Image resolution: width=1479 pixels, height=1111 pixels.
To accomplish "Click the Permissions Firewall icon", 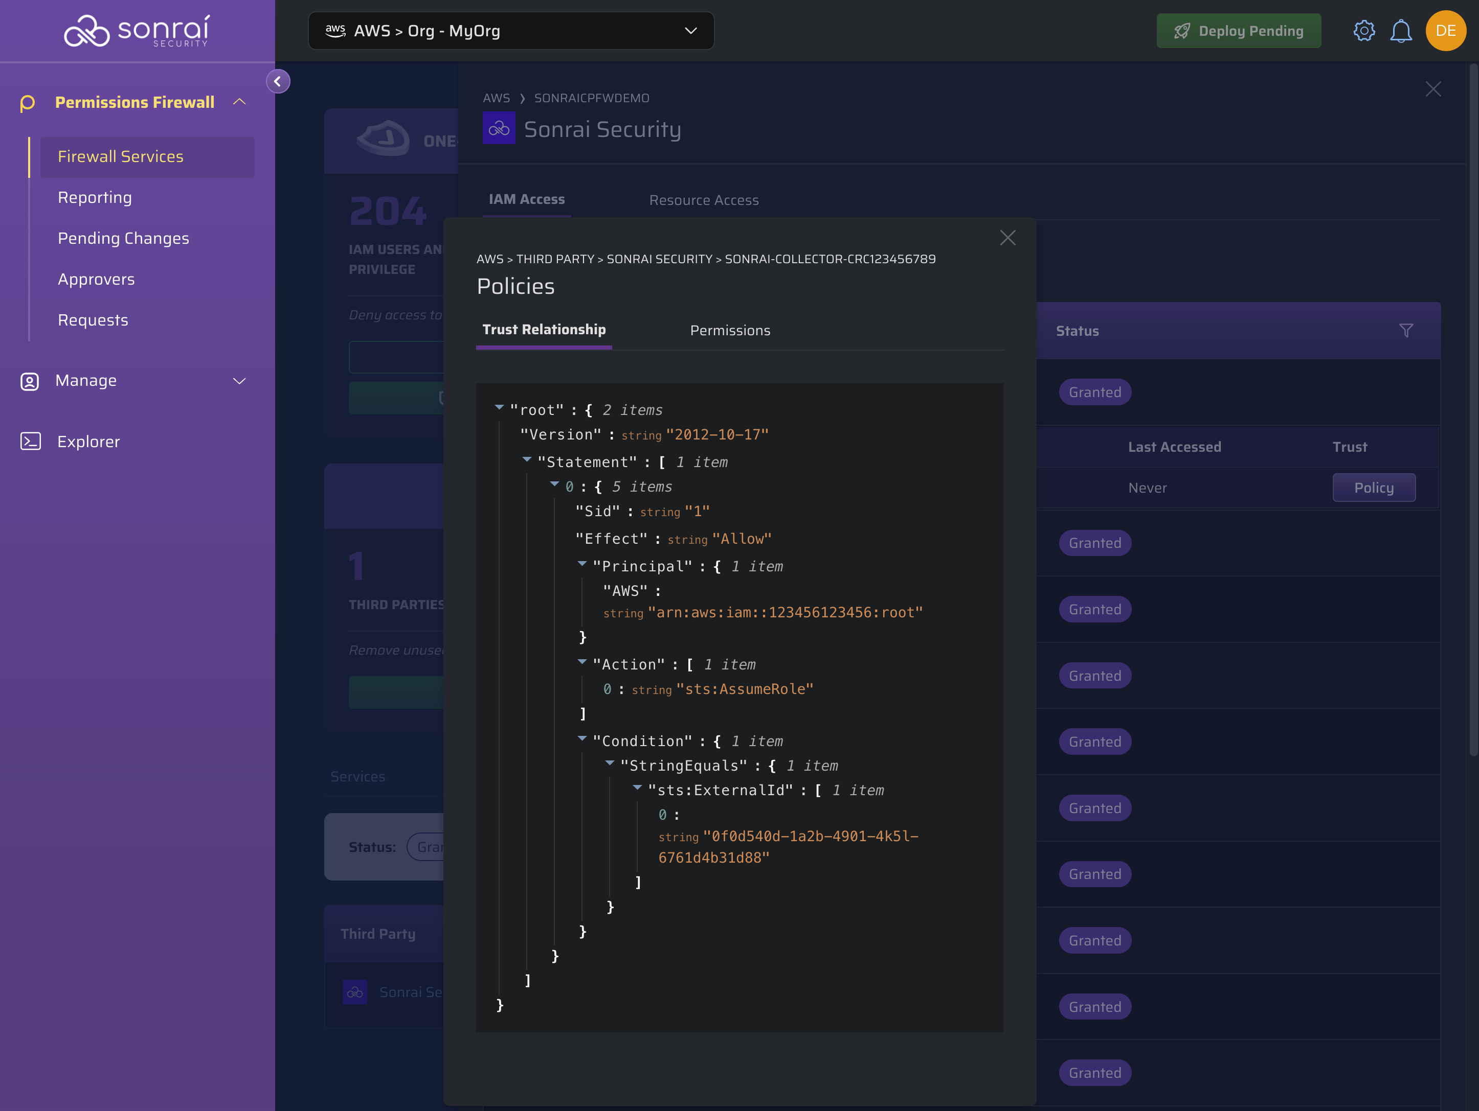I will [x=28, y=103].
